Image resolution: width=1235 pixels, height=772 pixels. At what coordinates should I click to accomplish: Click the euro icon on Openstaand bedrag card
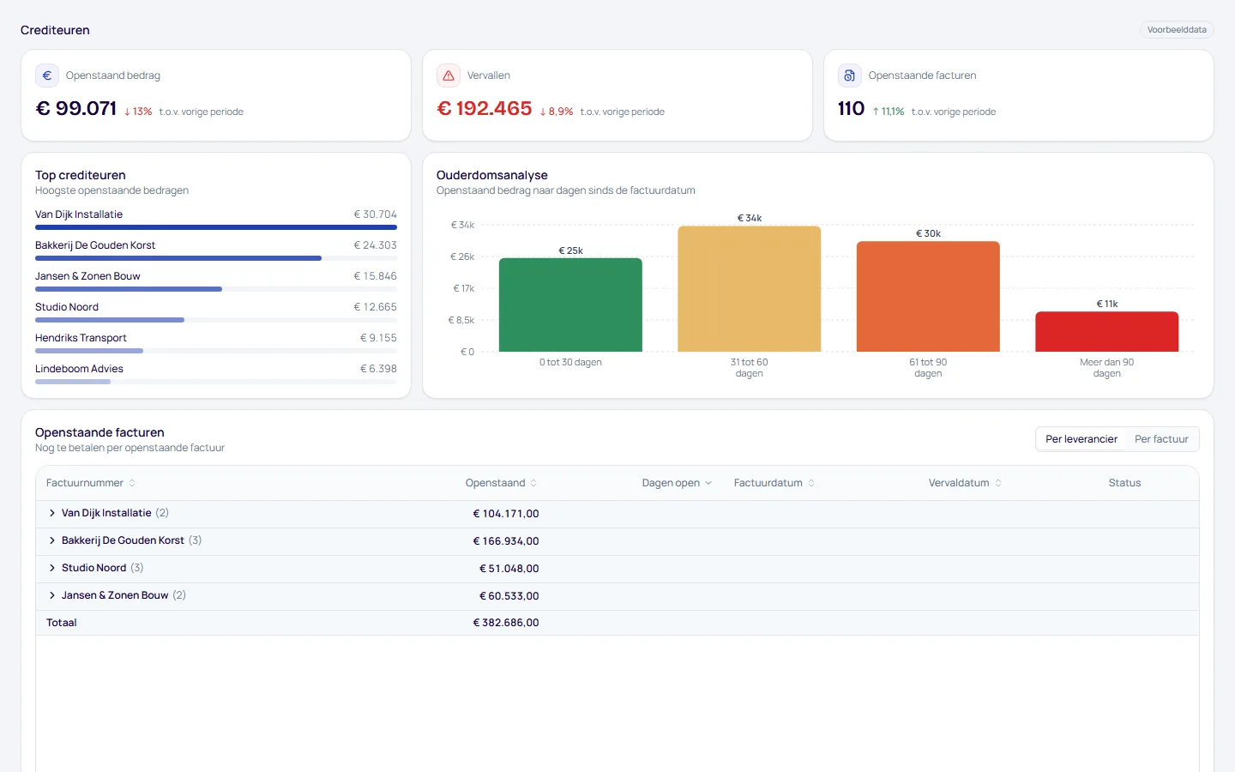[47, 75]
